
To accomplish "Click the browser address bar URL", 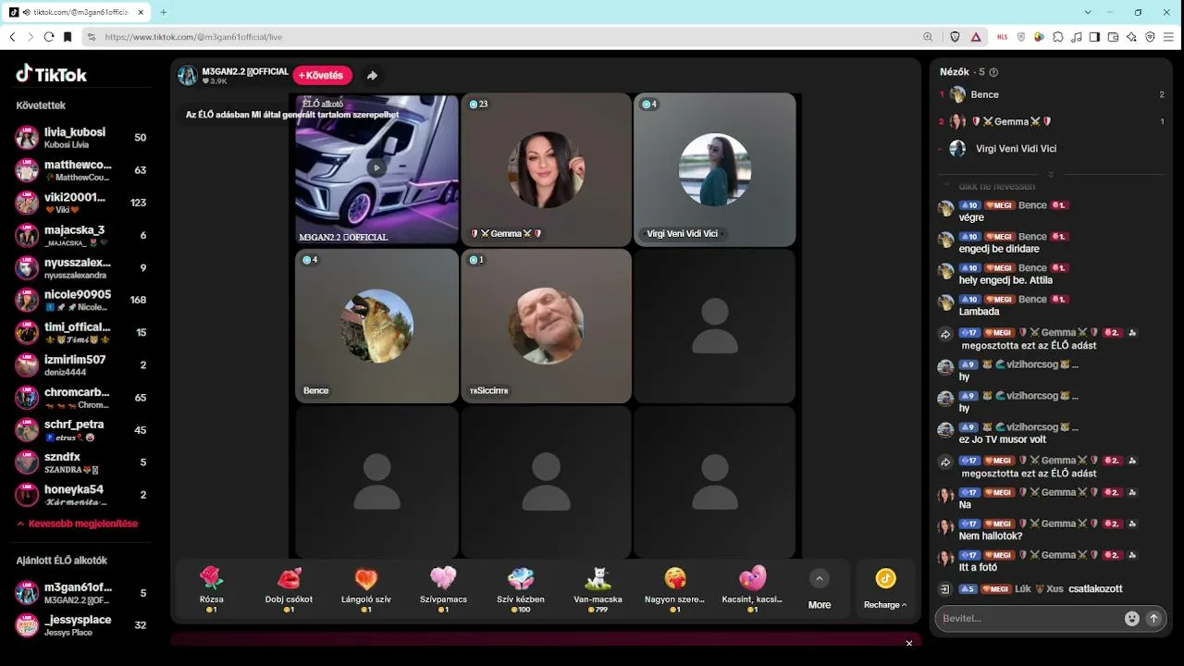I will coord(193,37).
